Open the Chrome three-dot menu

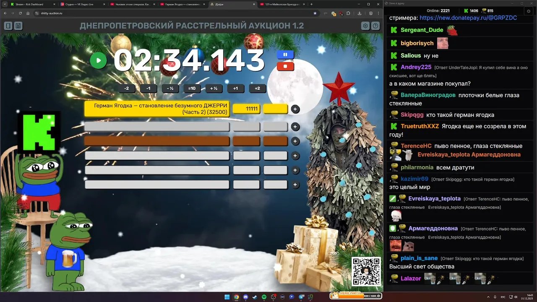(x=378, y=13)
